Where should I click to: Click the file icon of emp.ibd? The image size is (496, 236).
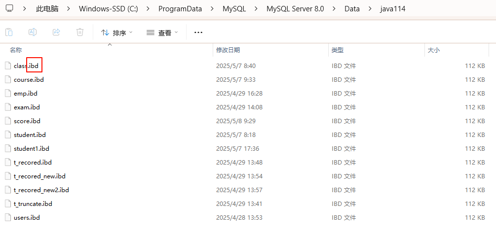point(8,93)
